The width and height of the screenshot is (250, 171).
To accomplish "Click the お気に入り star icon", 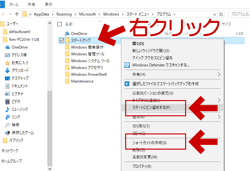I will (x=7, y=63).
